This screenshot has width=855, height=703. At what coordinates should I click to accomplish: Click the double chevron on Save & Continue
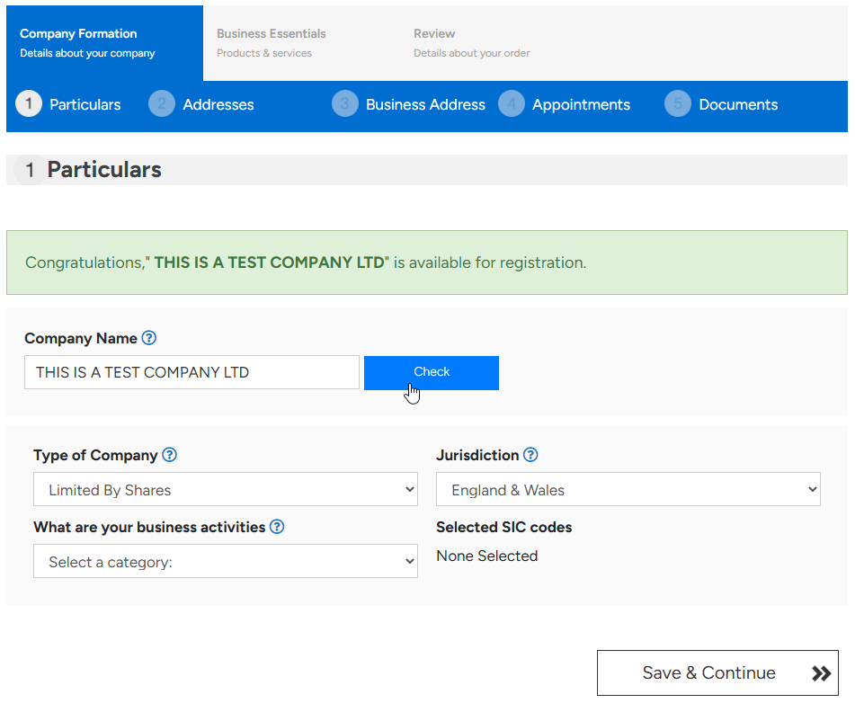(x=821, y=673)
